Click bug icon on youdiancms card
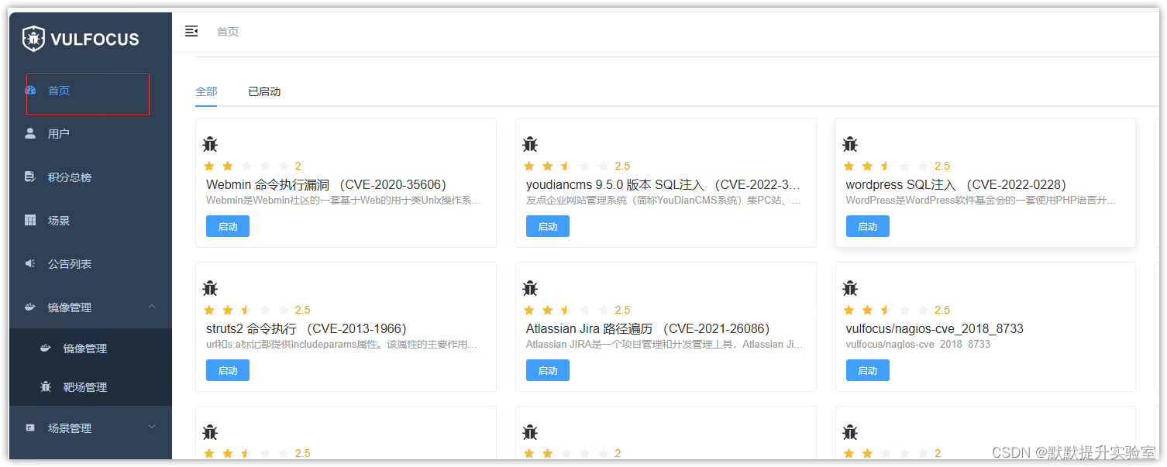The image size is (1167, 467). pos(530,144)
